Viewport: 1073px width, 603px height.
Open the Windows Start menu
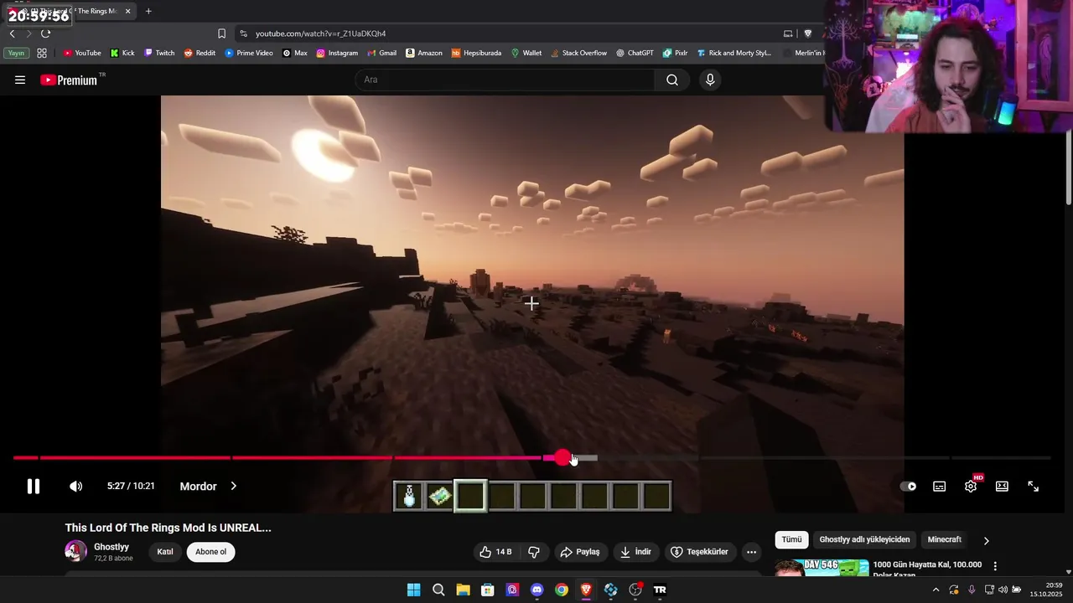[x=413, y=590]
